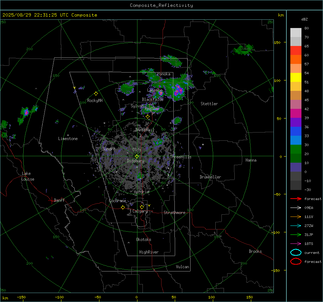
Task: Click the HighRiver city label
Action: pos(149,252)
